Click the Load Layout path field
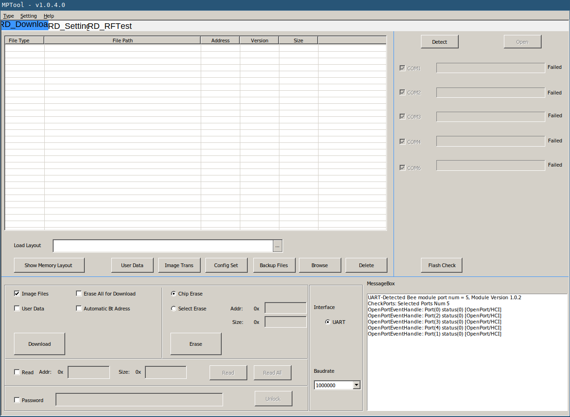Viewport: 570px width, 417px height. [163, 246]
